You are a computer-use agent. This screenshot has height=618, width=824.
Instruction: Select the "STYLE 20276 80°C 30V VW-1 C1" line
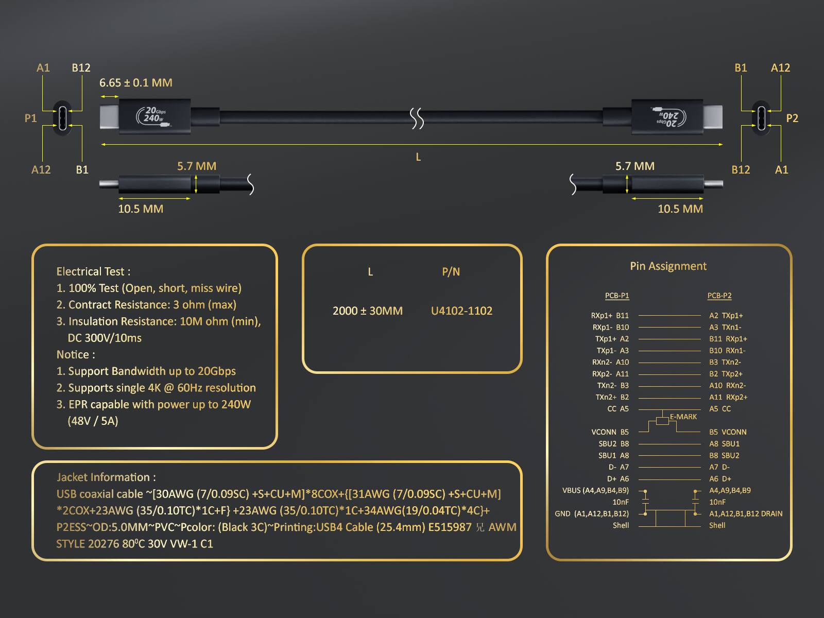[134, 544]
